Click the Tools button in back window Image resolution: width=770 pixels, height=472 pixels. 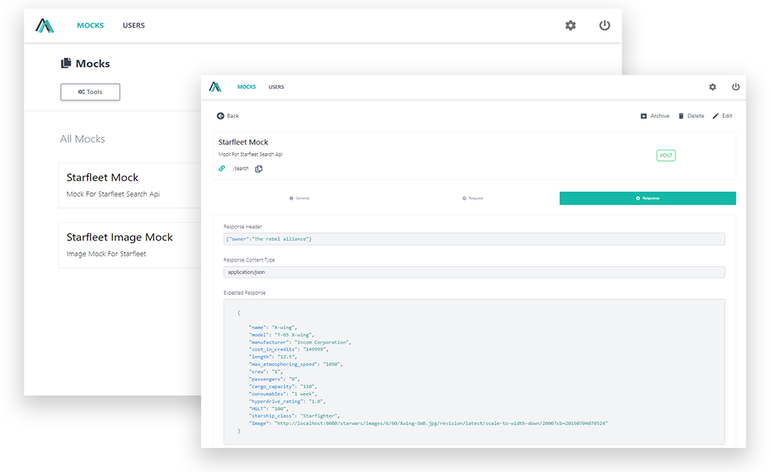pyautogui.click(x=90, y=92)
